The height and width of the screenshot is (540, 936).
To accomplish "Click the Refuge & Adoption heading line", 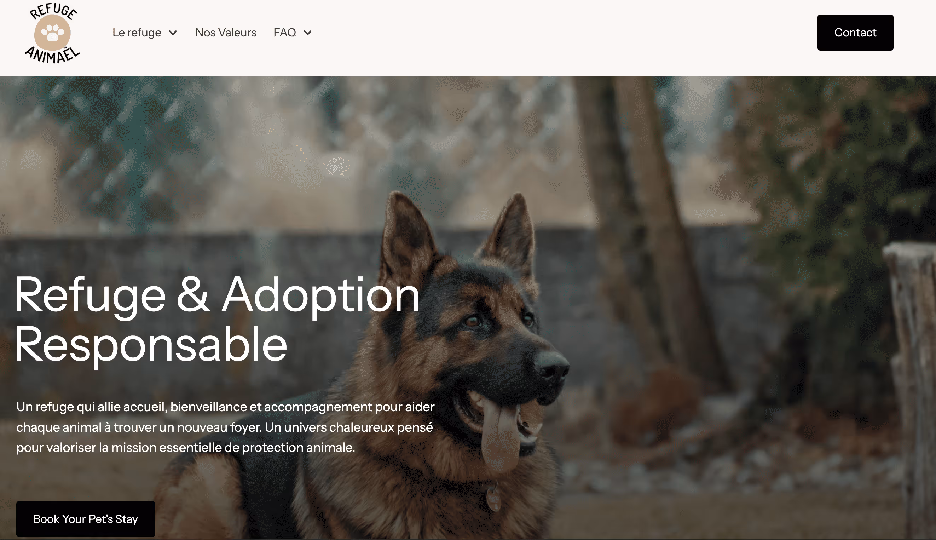I will point(217,295).
